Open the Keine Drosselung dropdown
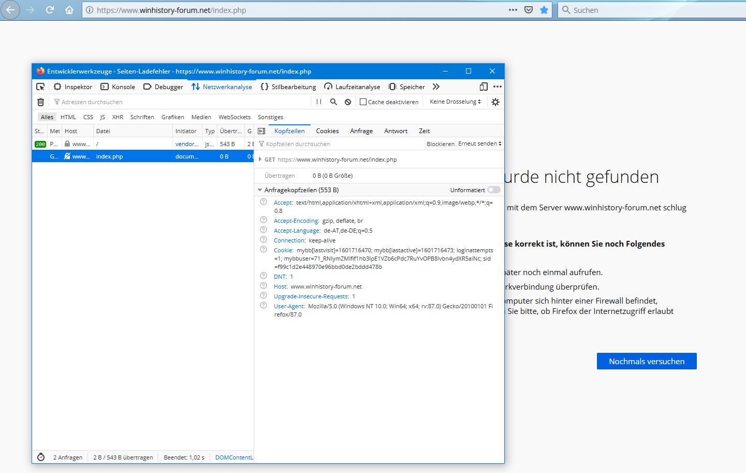Image resolution: width=746 pixels, height=473 pixels. point(455,102)
